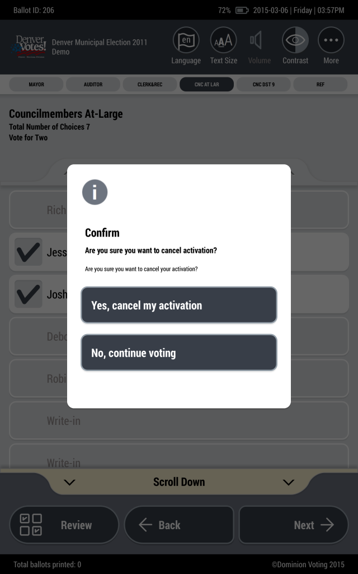Click right chevron on Scroll Down bar
The image size is (358, 574).
[288, 482]
